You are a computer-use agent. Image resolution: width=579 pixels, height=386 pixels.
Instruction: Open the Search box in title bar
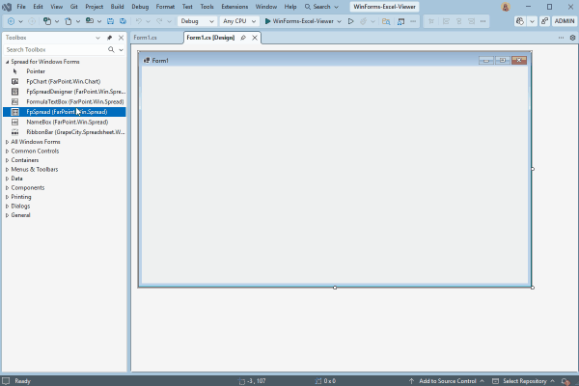(321, 7)
